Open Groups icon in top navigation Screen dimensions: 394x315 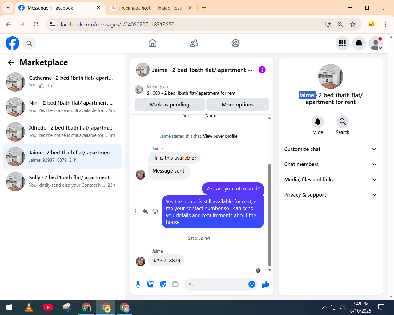[x=235, y=43]
